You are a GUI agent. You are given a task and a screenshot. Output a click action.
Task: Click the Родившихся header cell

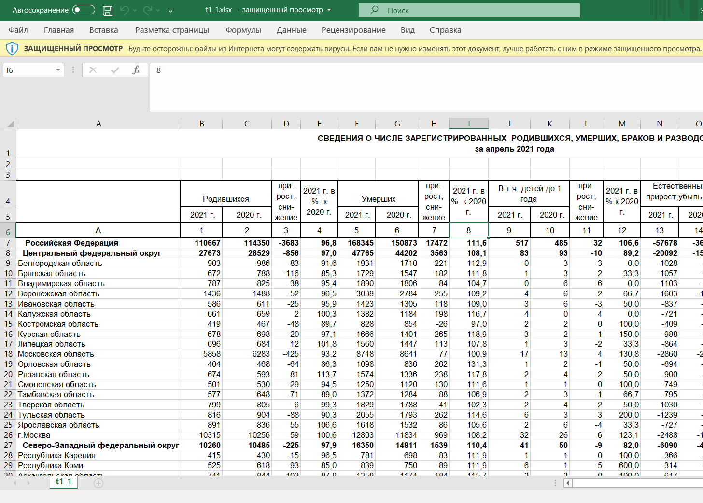[x=226, y=194]
